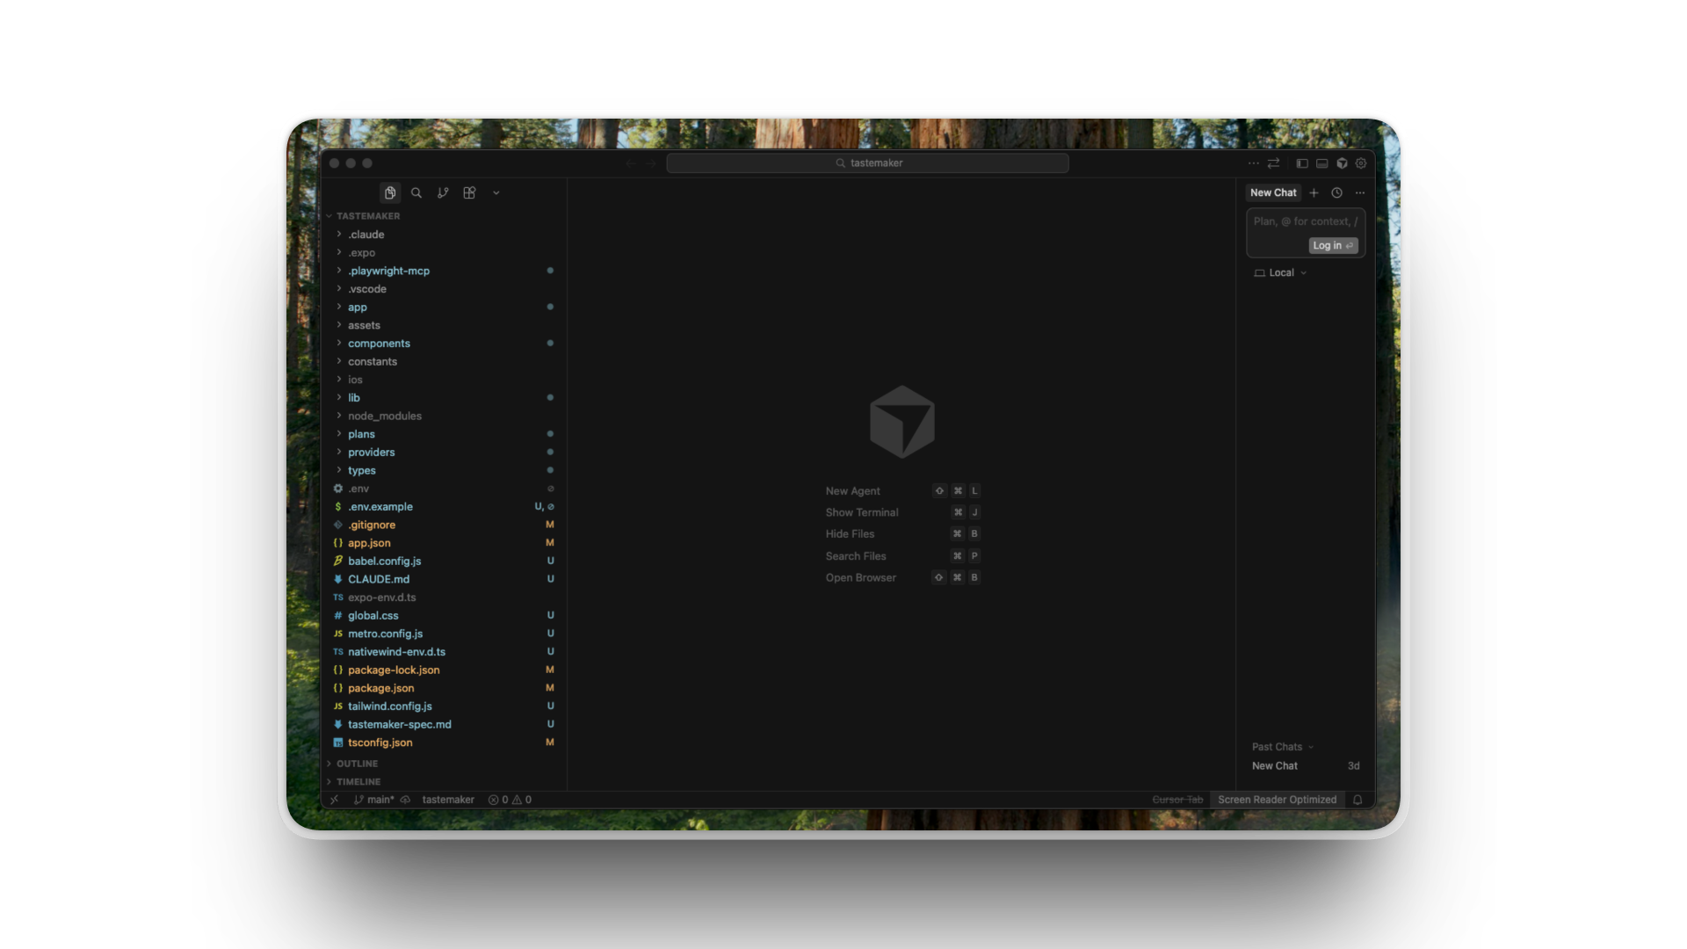Image resolution: width=1687 pixels, height=949 pixels.
Task: Open the Explorer files view icon
Action: (390, 192)
